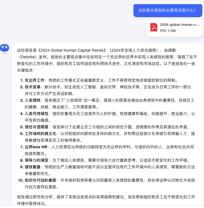Viewport: 204px width, 208px height.
Task: Click the concluding paragraph starting '报告通过研究和分析'
Action: click(x=106, y=200)
